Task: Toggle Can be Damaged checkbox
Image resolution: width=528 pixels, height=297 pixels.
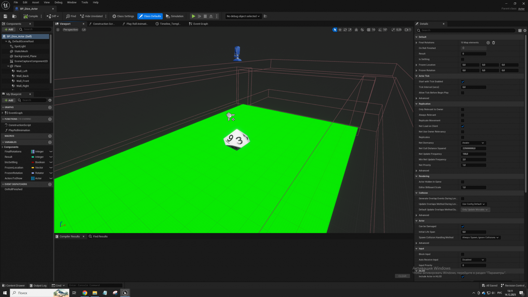Action: coord(463,227)
